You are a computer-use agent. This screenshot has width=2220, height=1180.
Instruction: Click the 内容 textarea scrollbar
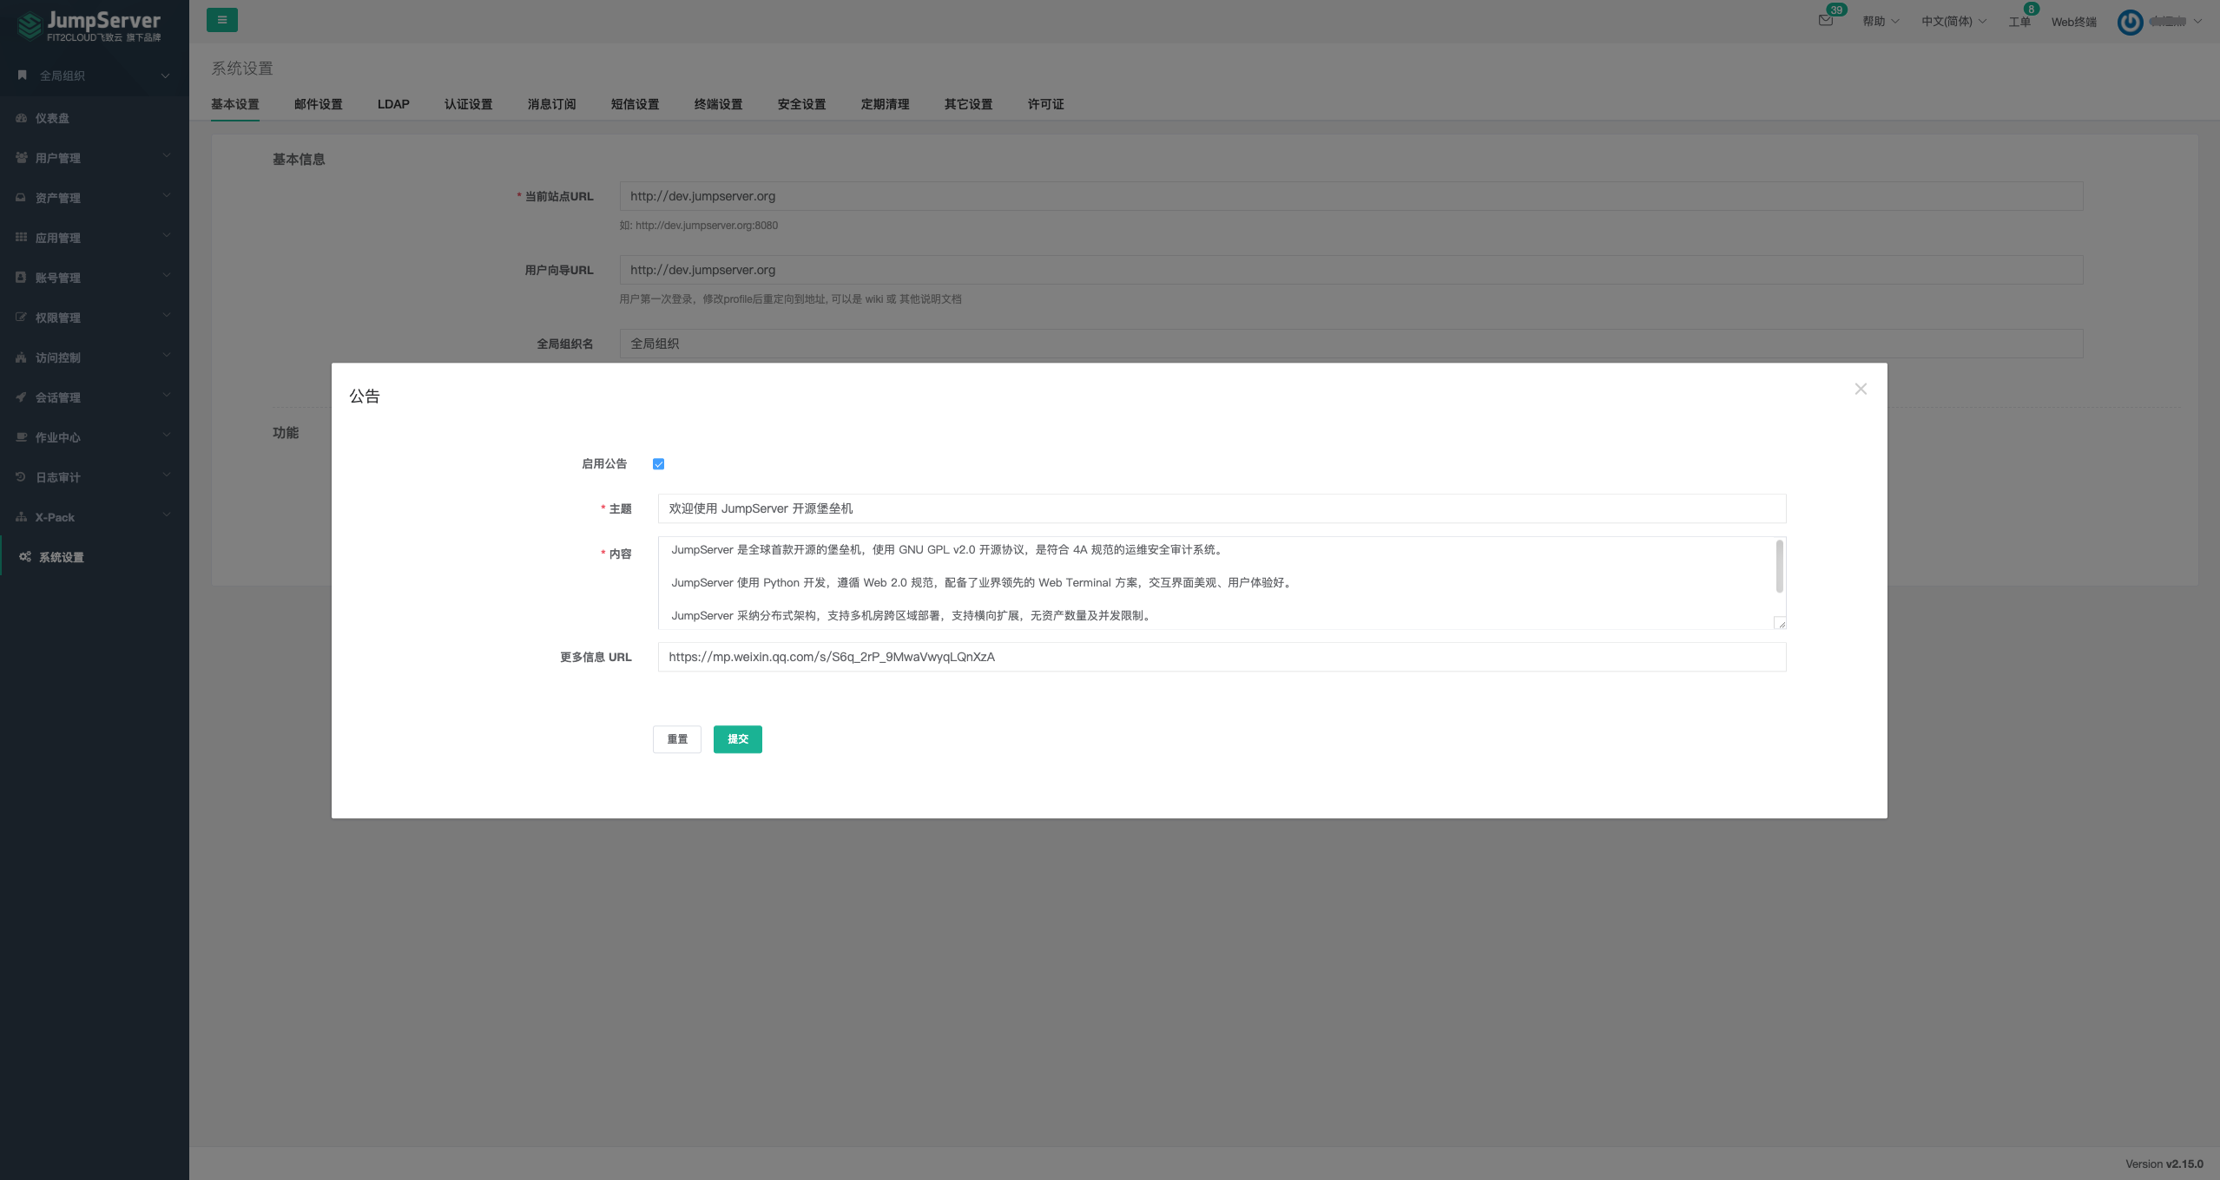point(1779,567)
